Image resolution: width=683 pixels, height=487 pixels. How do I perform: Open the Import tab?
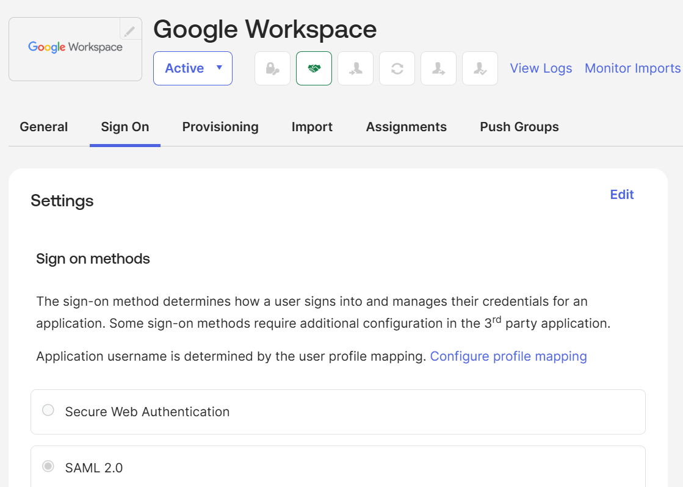pos(312,127)
